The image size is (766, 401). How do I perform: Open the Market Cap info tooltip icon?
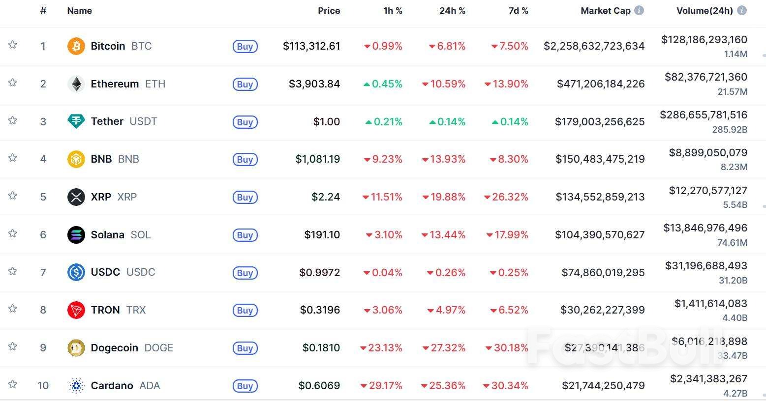[x=639, y=10]
